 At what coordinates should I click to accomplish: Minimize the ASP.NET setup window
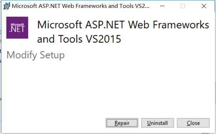(162, 6)
